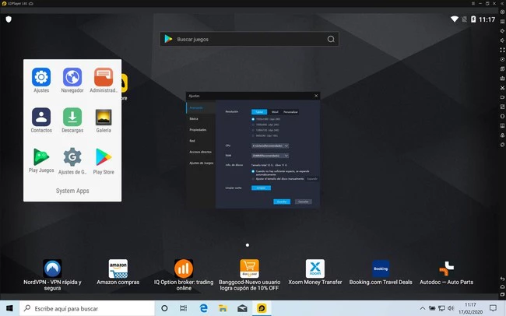Open the Ajustes de Juegos tab

coord(202,163)
